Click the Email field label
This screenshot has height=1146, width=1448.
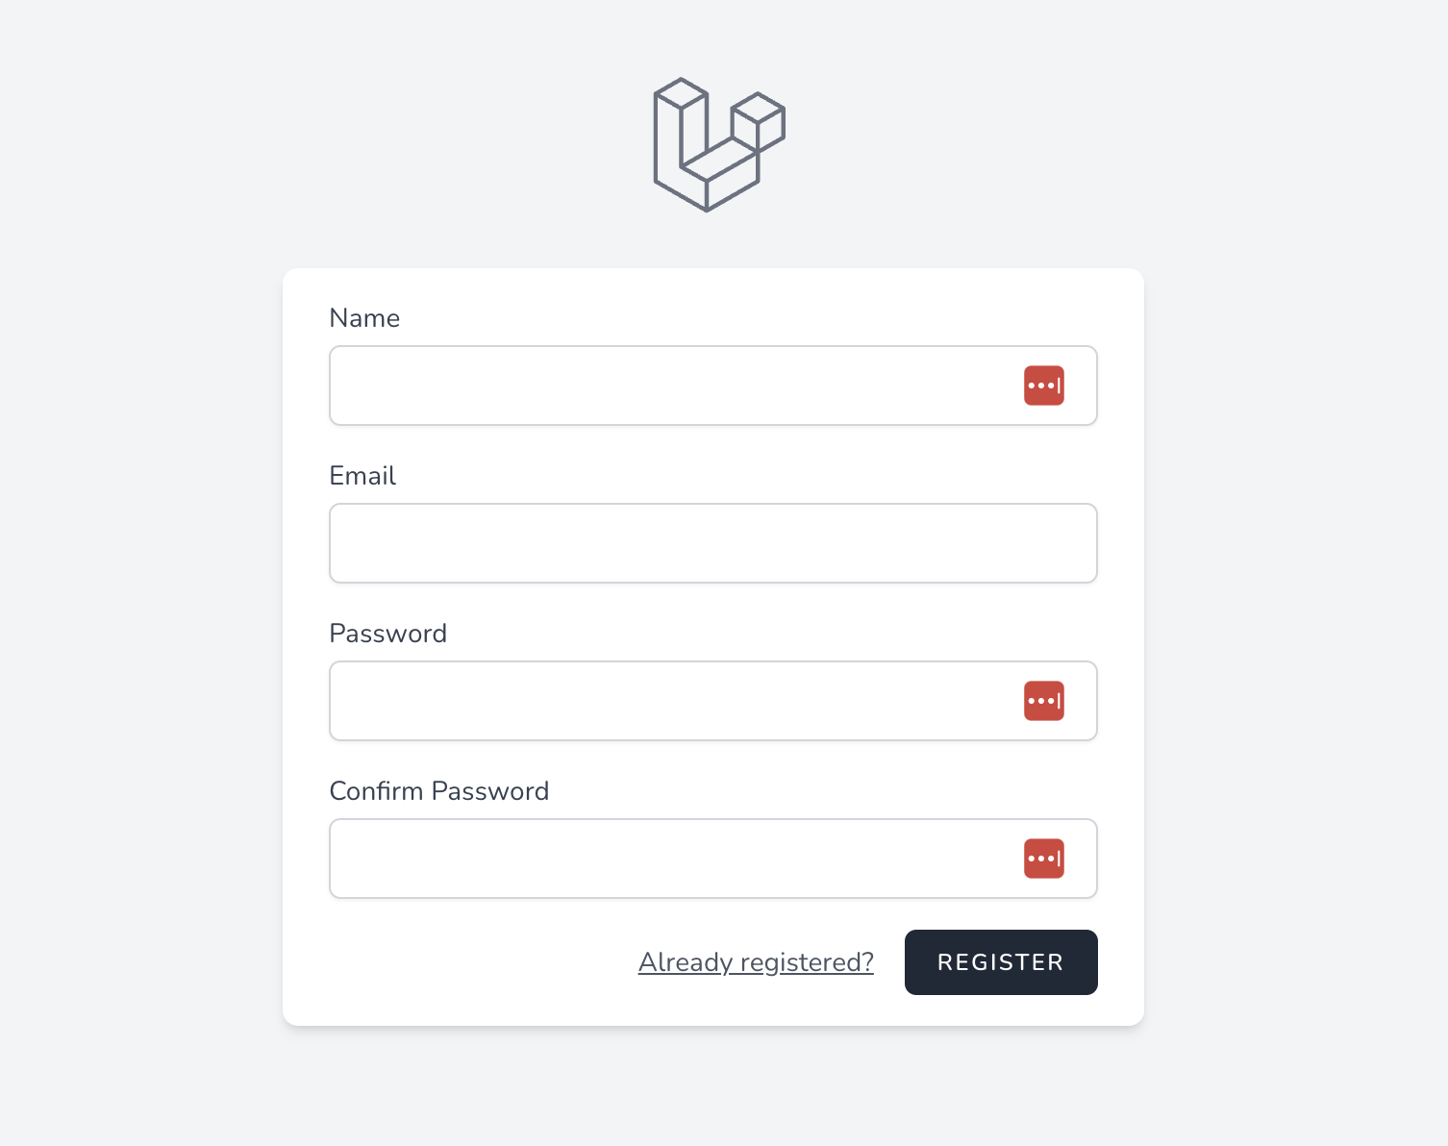click(362, 476)
